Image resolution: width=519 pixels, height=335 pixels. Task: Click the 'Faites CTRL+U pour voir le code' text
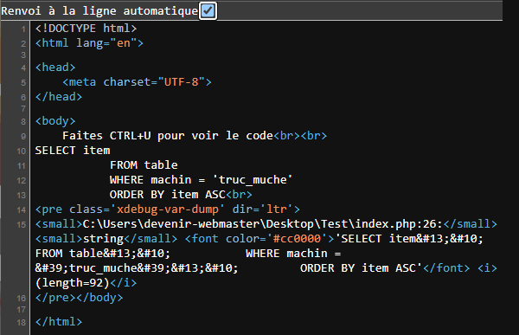pyautogui.click(x=168, y=136)
